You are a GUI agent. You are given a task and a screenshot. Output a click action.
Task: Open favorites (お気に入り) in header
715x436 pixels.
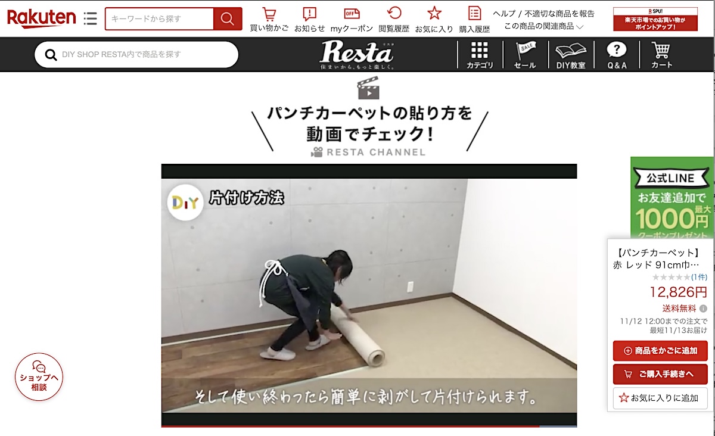click(x=434, y=19)
